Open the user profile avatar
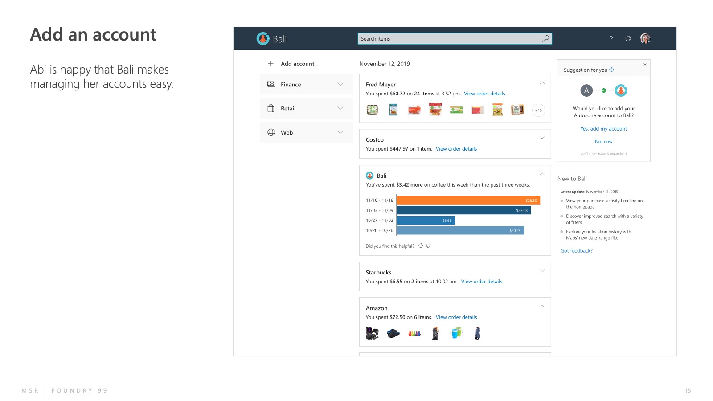Viewport: 713px width, 401px height. pyautogui.click(x=645, y=39)
